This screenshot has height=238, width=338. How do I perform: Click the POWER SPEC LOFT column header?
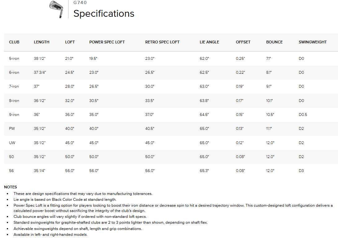coord(107,42)
